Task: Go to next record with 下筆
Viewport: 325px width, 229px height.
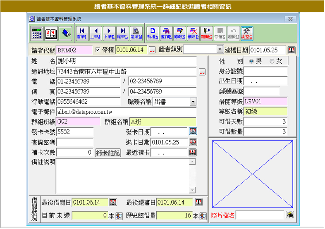Action: pyautogui.click(x=109, y=33)
